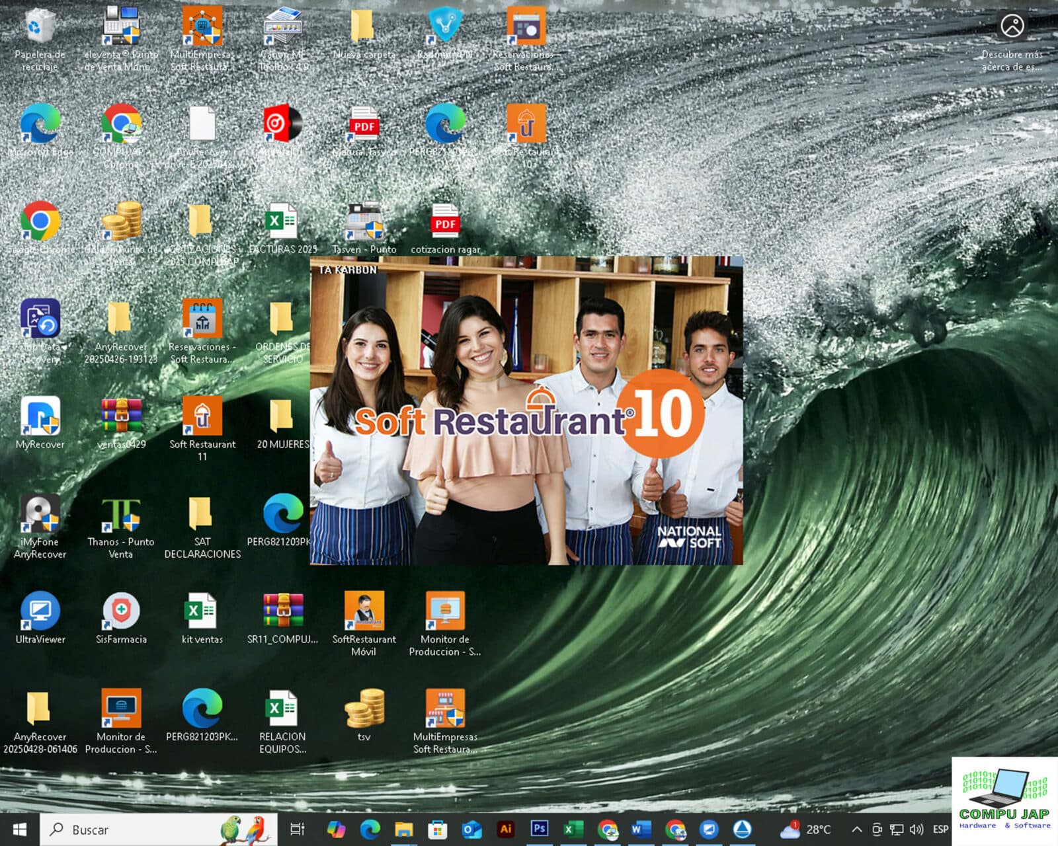Viewport: 1058px width, 846px height.
Task: Show hidden system tray icons
Action: (x=857, y=829)
